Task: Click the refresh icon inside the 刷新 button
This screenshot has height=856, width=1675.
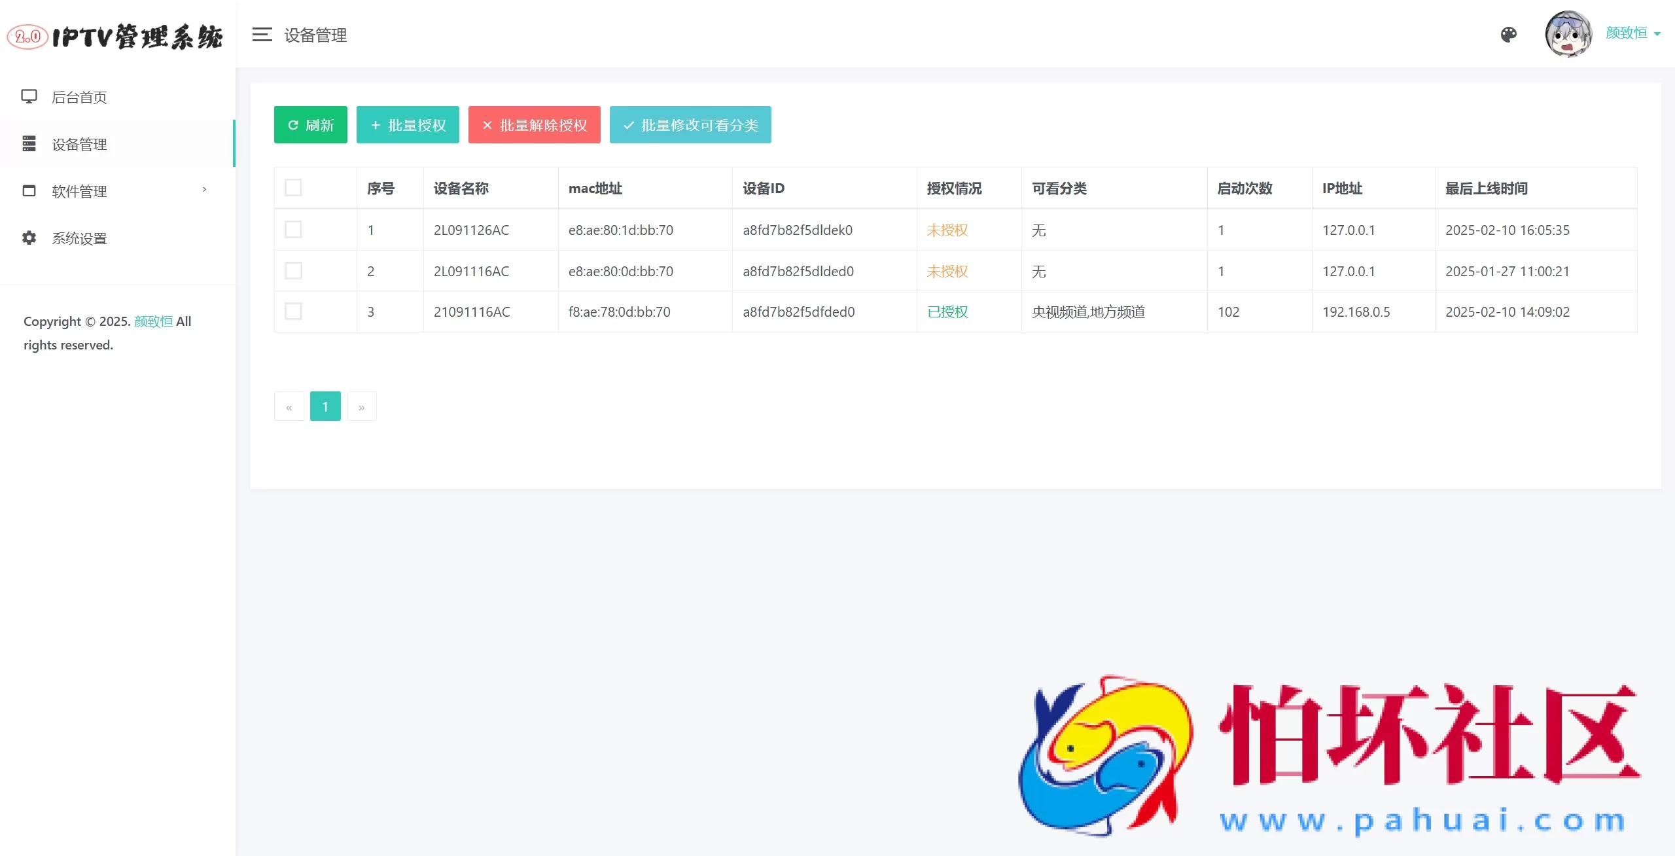Action: coord(293,124)
